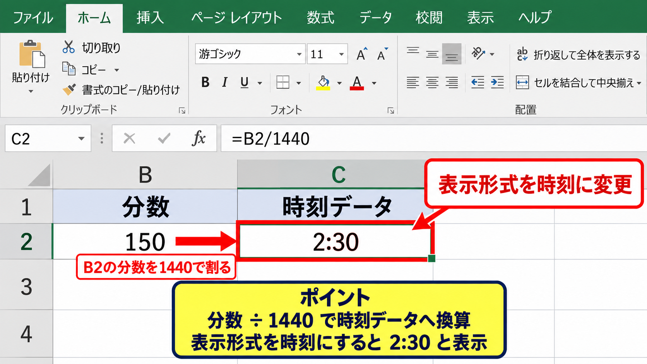Image resolution: width=647 pixels, height=364 pixels.
Task: Switch to the データ (Data) tab
Action: click(375, 18)
